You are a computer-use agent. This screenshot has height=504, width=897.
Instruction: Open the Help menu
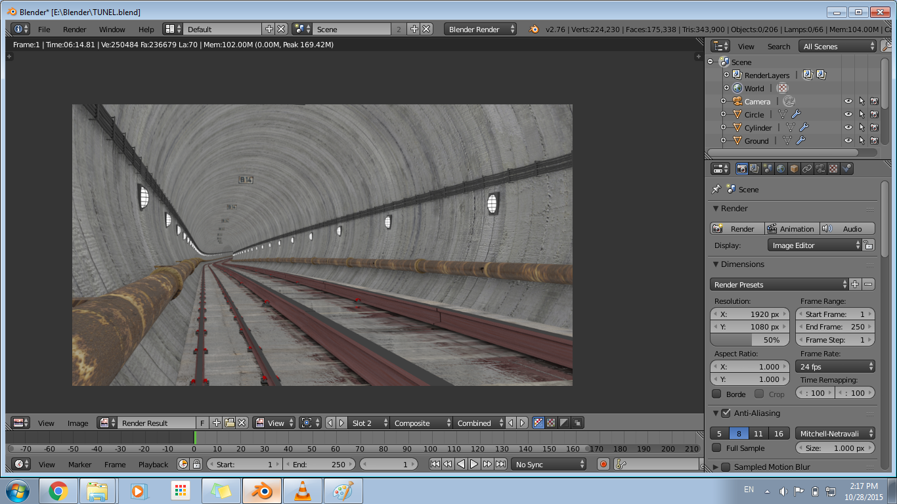tap(146, 30)
